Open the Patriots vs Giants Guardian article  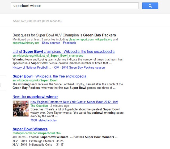coord(74,102)
